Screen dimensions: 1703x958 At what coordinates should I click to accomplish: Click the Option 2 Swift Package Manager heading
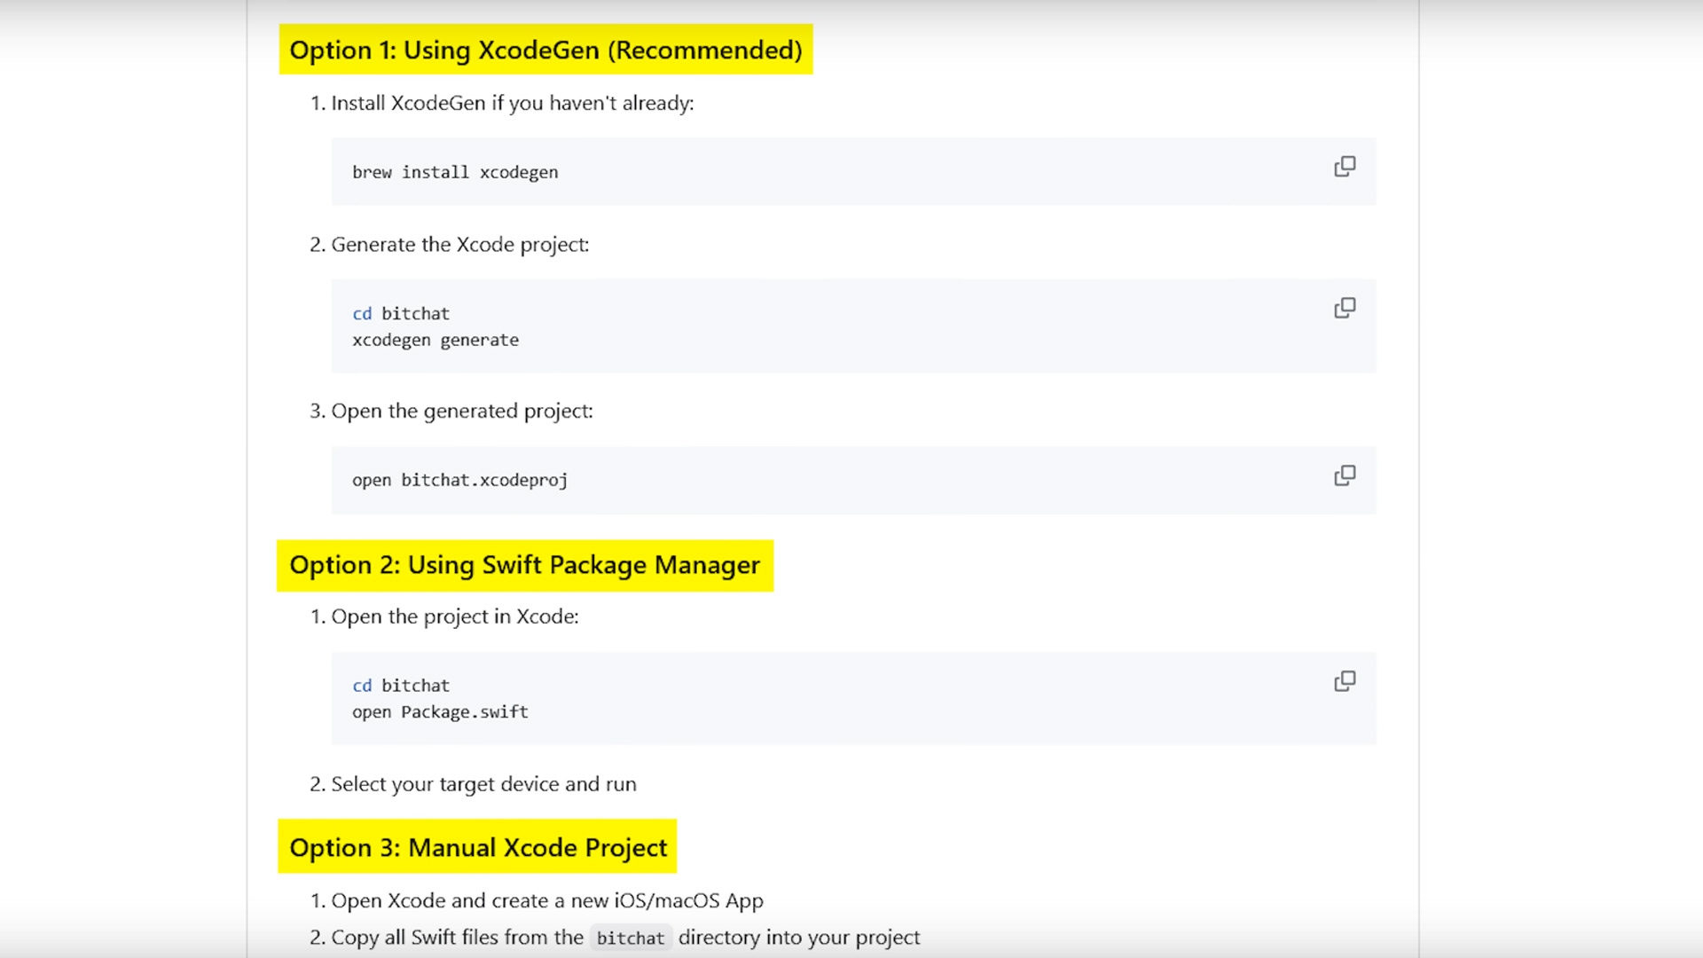point(524,565)
